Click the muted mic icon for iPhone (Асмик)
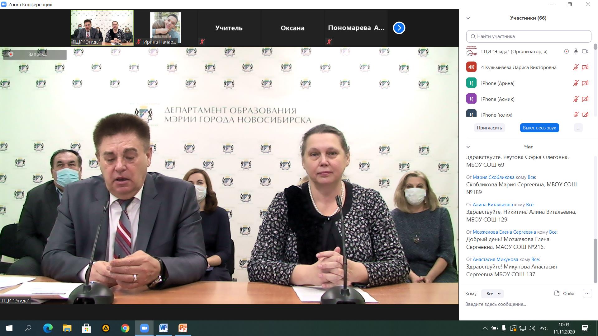 [x=576, y=99]
